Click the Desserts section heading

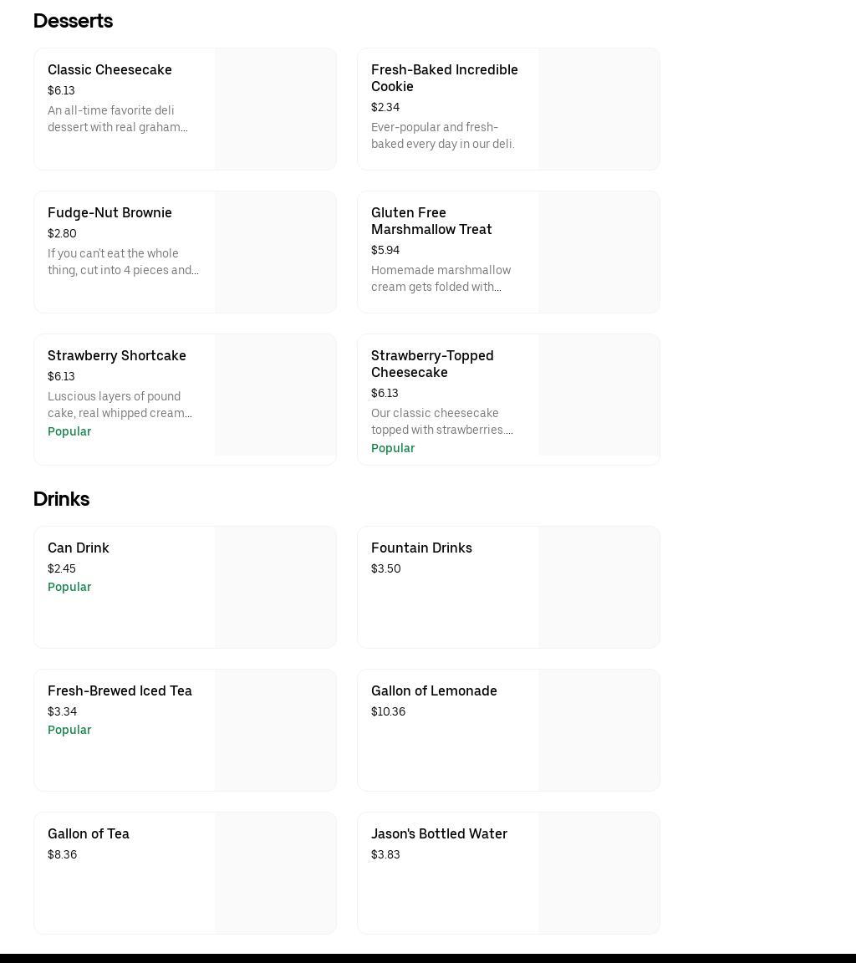(x=73, y=21)
